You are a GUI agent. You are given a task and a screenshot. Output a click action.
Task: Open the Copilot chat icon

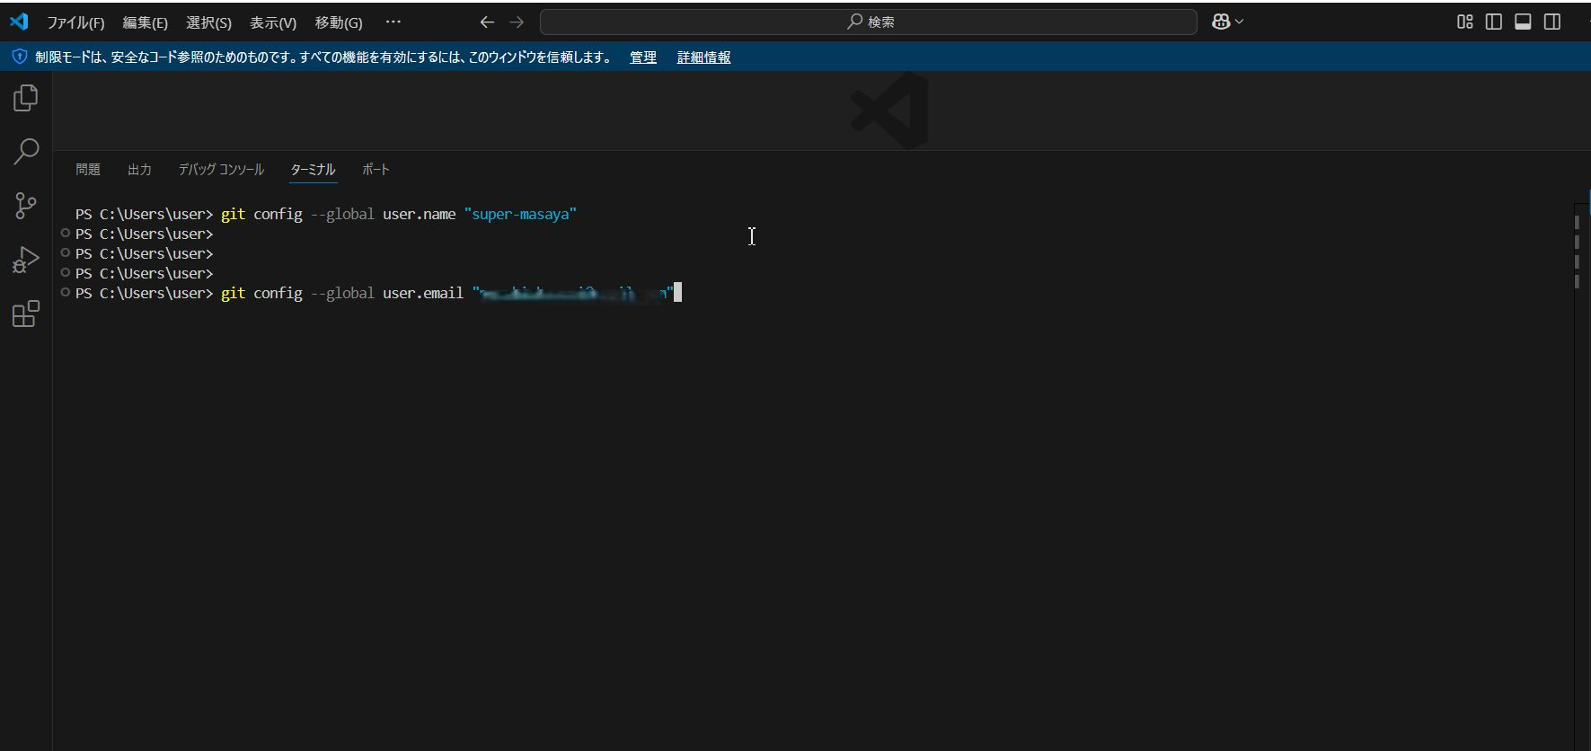1221,22
